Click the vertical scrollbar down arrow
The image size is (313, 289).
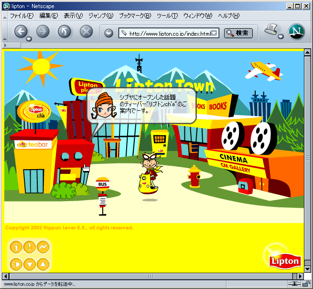(307, 269)
